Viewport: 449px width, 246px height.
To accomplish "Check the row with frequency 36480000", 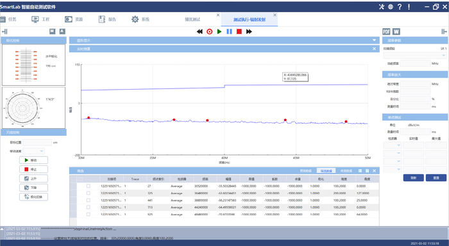I will click(89, 193).
